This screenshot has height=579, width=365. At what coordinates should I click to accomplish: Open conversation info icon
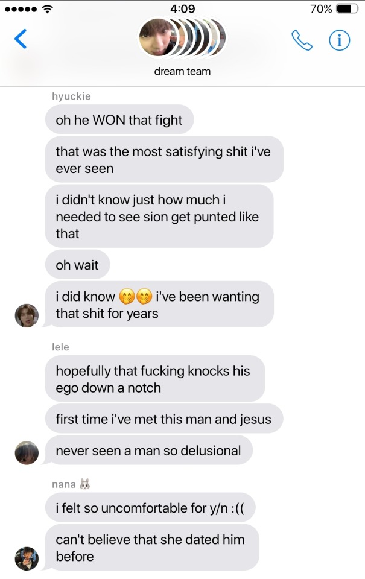[x=340, y=40]
